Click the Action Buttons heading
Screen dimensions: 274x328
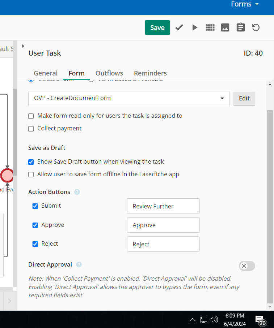tap(49, 192)
